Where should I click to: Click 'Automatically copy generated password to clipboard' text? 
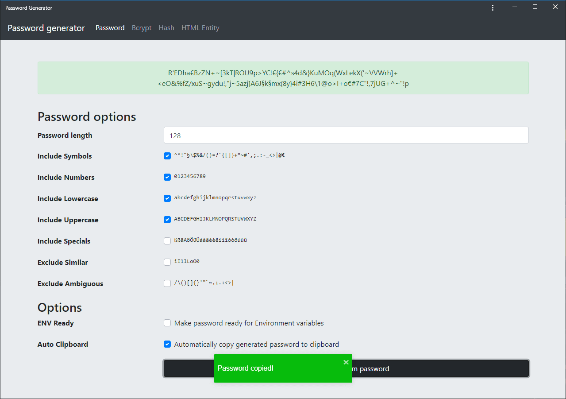point(257,345)
